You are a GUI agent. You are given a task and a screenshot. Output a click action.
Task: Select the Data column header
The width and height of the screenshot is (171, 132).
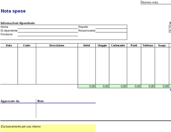pyautogui.click(x=9, y=45)
